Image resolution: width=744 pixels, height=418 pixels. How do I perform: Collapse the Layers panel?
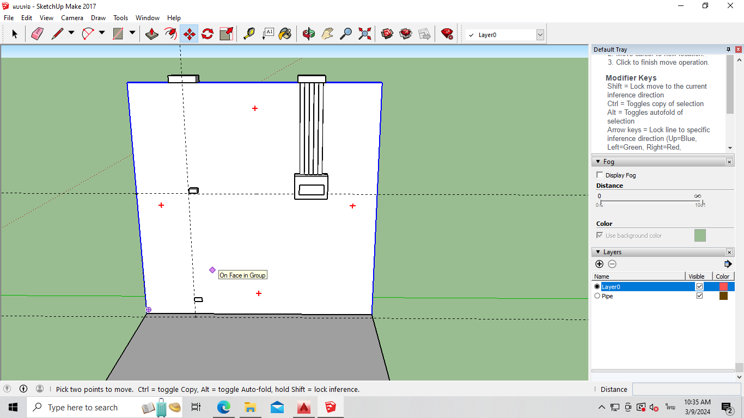click(x=597, y=252)
